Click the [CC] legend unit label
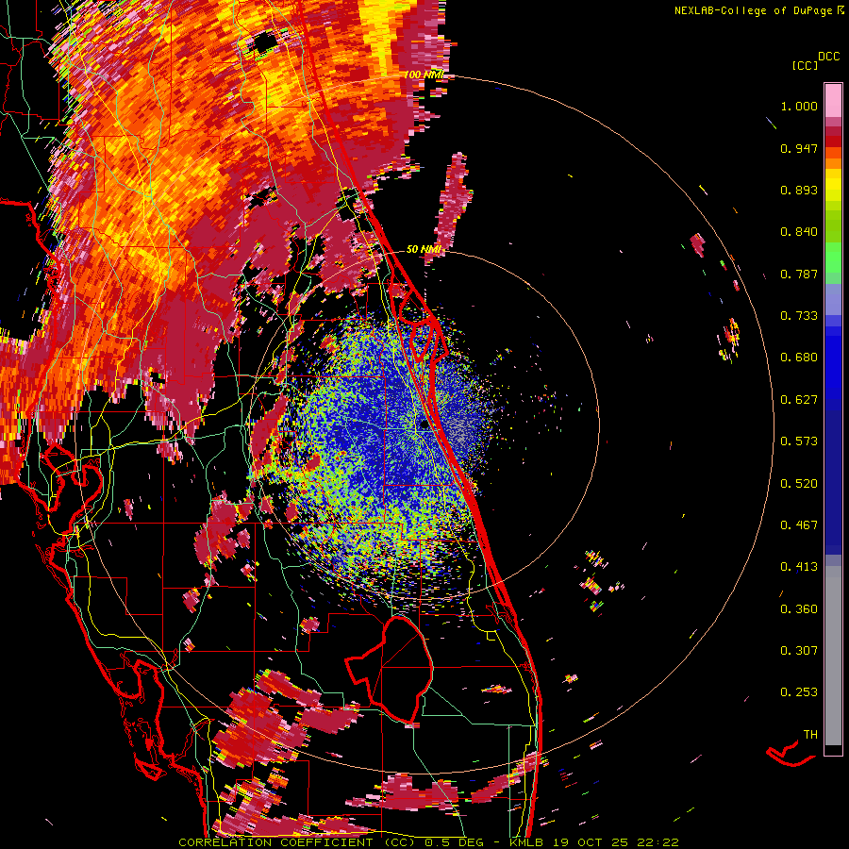Viewport: 849px width, 849px height. tap(805, 65)
